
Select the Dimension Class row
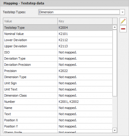(58, 95)
